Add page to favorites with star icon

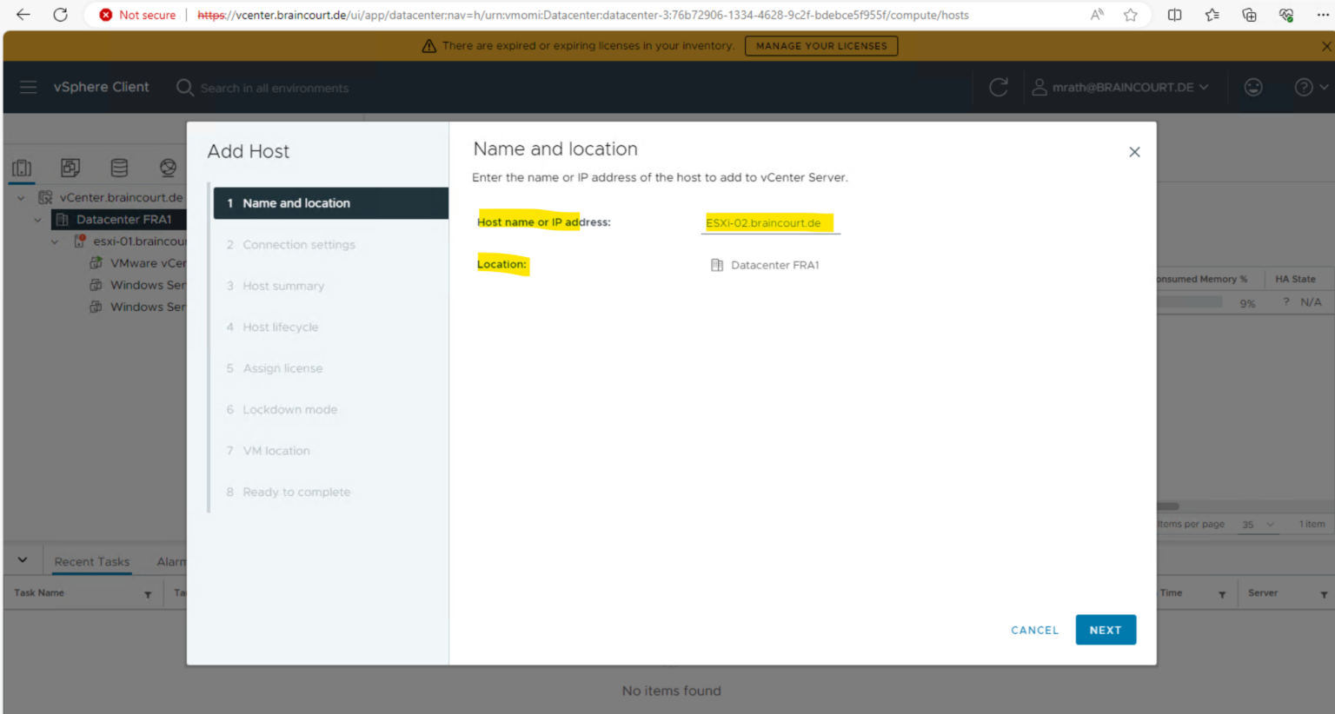coord(1130,15)
